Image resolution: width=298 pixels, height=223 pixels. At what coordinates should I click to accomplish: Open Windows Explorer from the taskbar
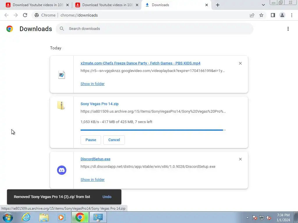click(44, 217)
